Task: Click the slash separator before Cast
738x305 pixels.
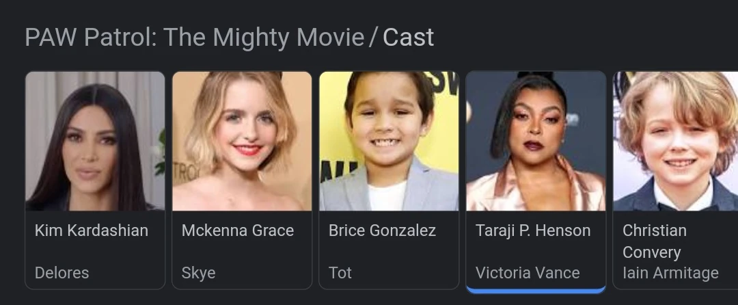Action: coord(373,38)
